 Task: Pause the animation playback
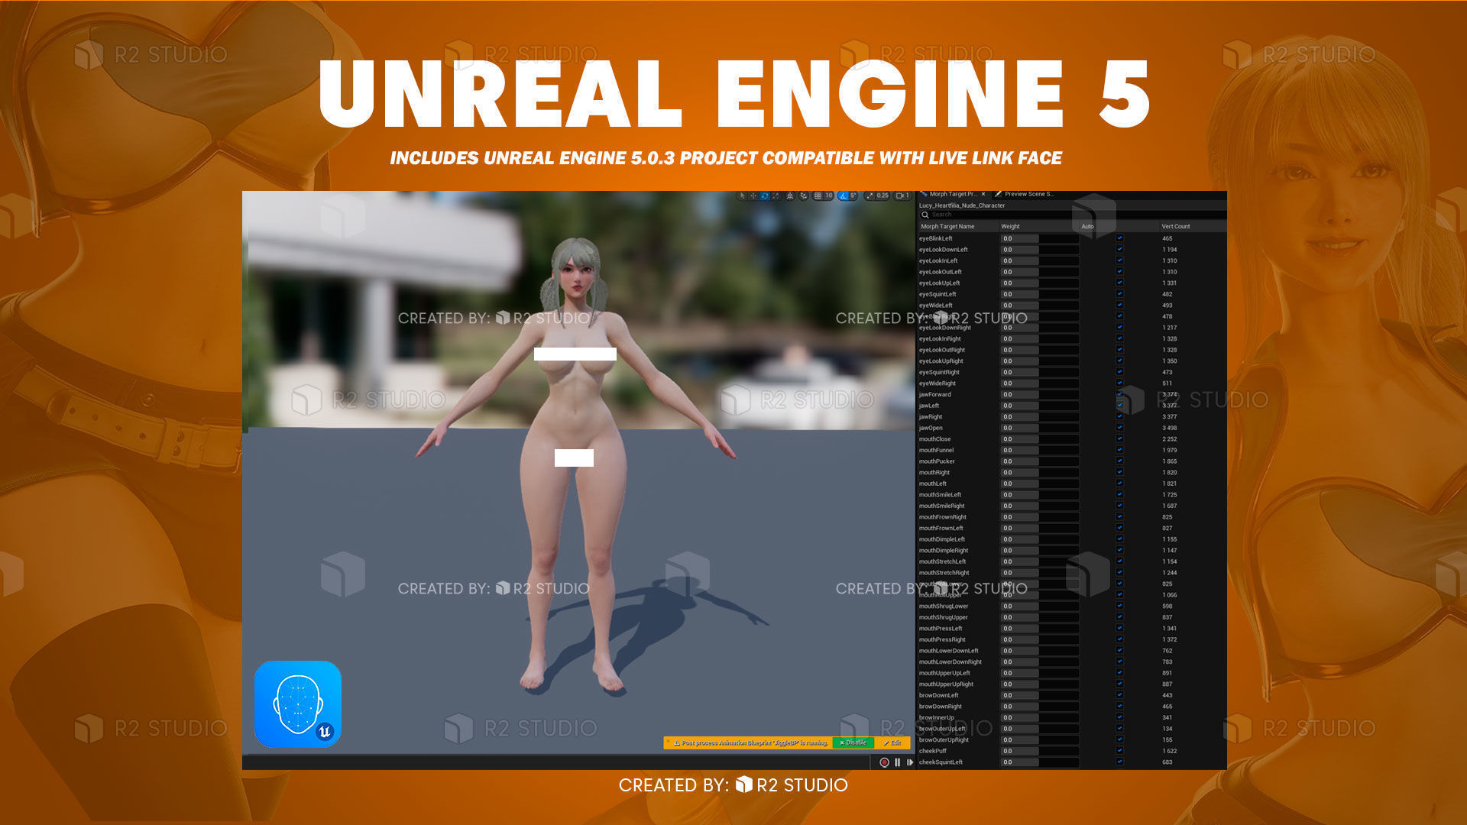coord(897,762)
